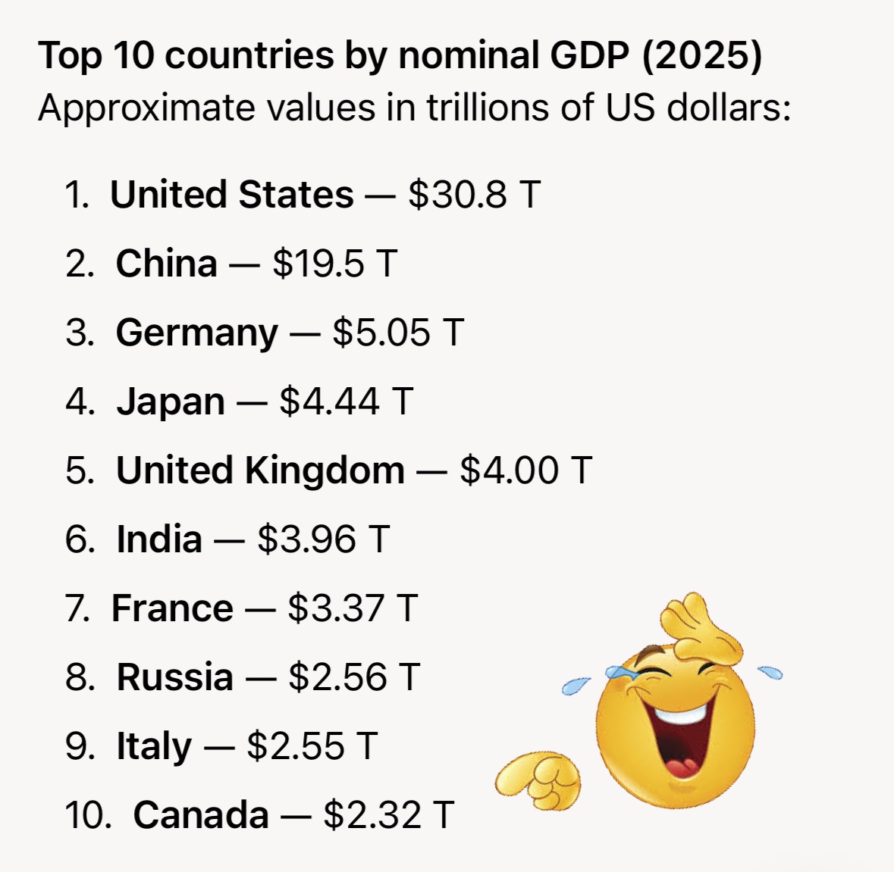
Task: Click the United Kingdom entry
Action: [x=328, y=470]
